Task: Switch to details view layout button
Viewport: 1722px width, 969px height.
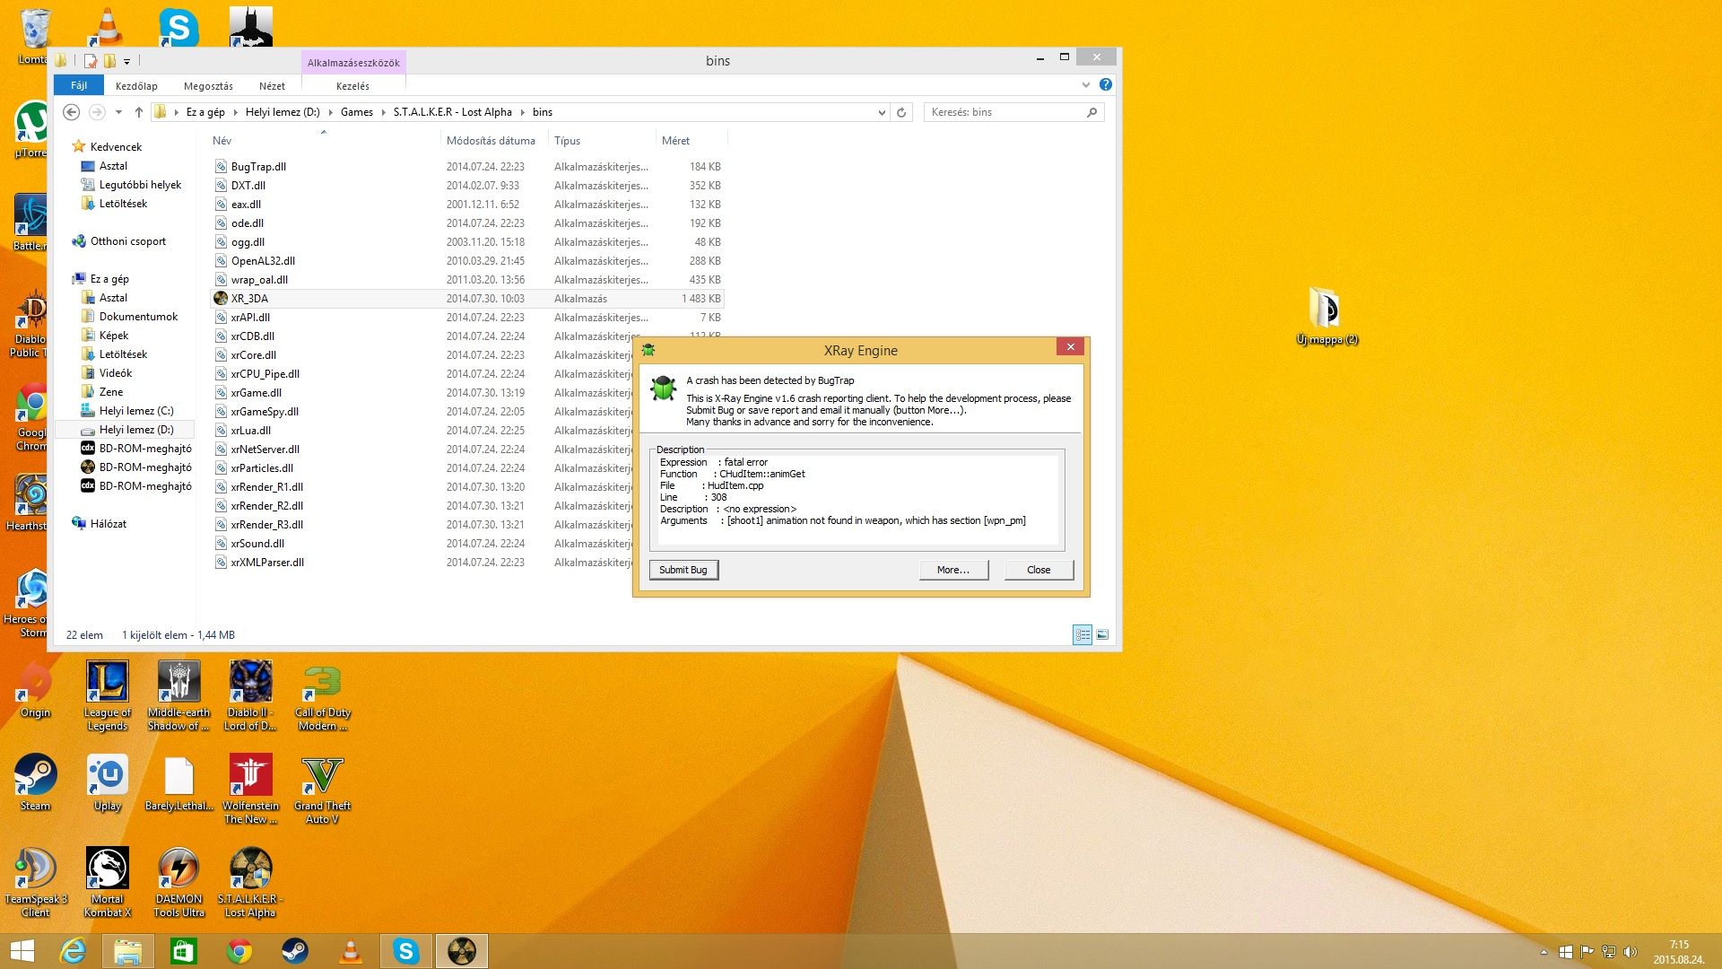Action: [1083, 635]
